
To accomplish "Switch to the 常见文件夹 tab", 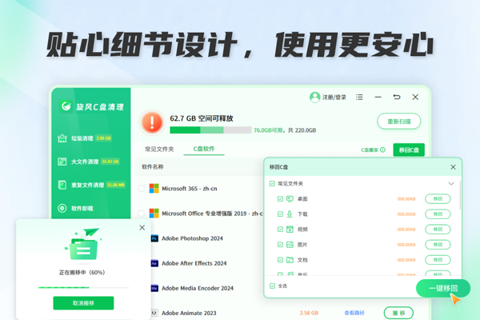I will pos(159,149).
